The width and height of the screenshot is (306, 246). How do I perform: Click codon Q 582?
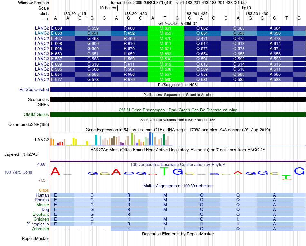(239, 79)
